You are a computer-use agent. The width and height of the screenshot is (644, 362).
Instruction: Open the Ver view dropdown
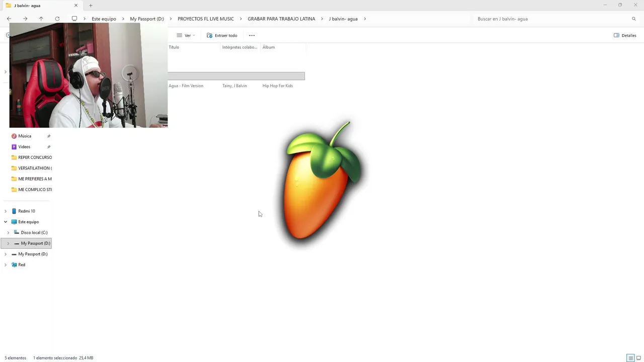point(186,35)
